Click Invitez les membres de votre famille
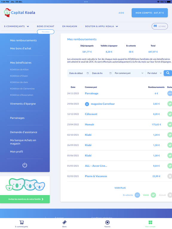The width and height of the screenshot is (172, 229). [25, 199]
